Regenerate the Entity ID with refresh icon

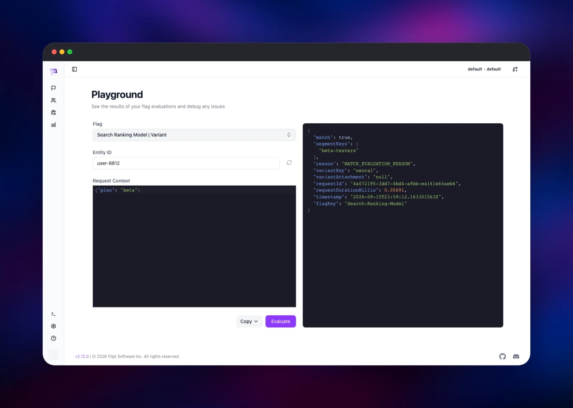tap(289, 163)
